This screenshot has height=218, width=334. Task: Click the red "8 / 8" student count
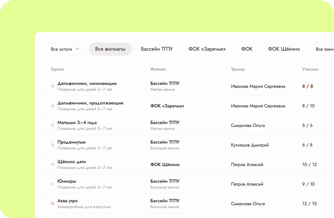[308, 86]
